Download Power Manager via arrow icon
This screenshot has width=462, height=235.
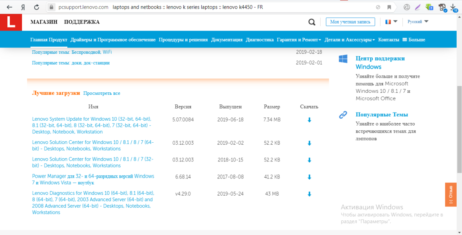point(309,177)
